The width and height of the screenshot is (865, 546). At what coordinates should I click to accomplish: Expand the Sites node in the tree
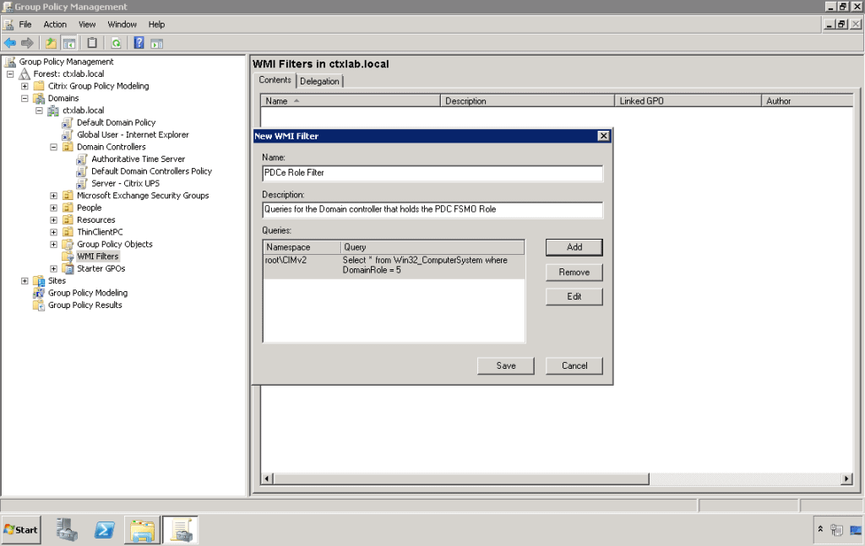24,280
